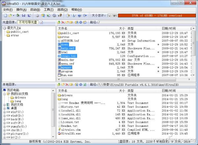Click the Mount to Virtual Drive icon

pos(54,15)
